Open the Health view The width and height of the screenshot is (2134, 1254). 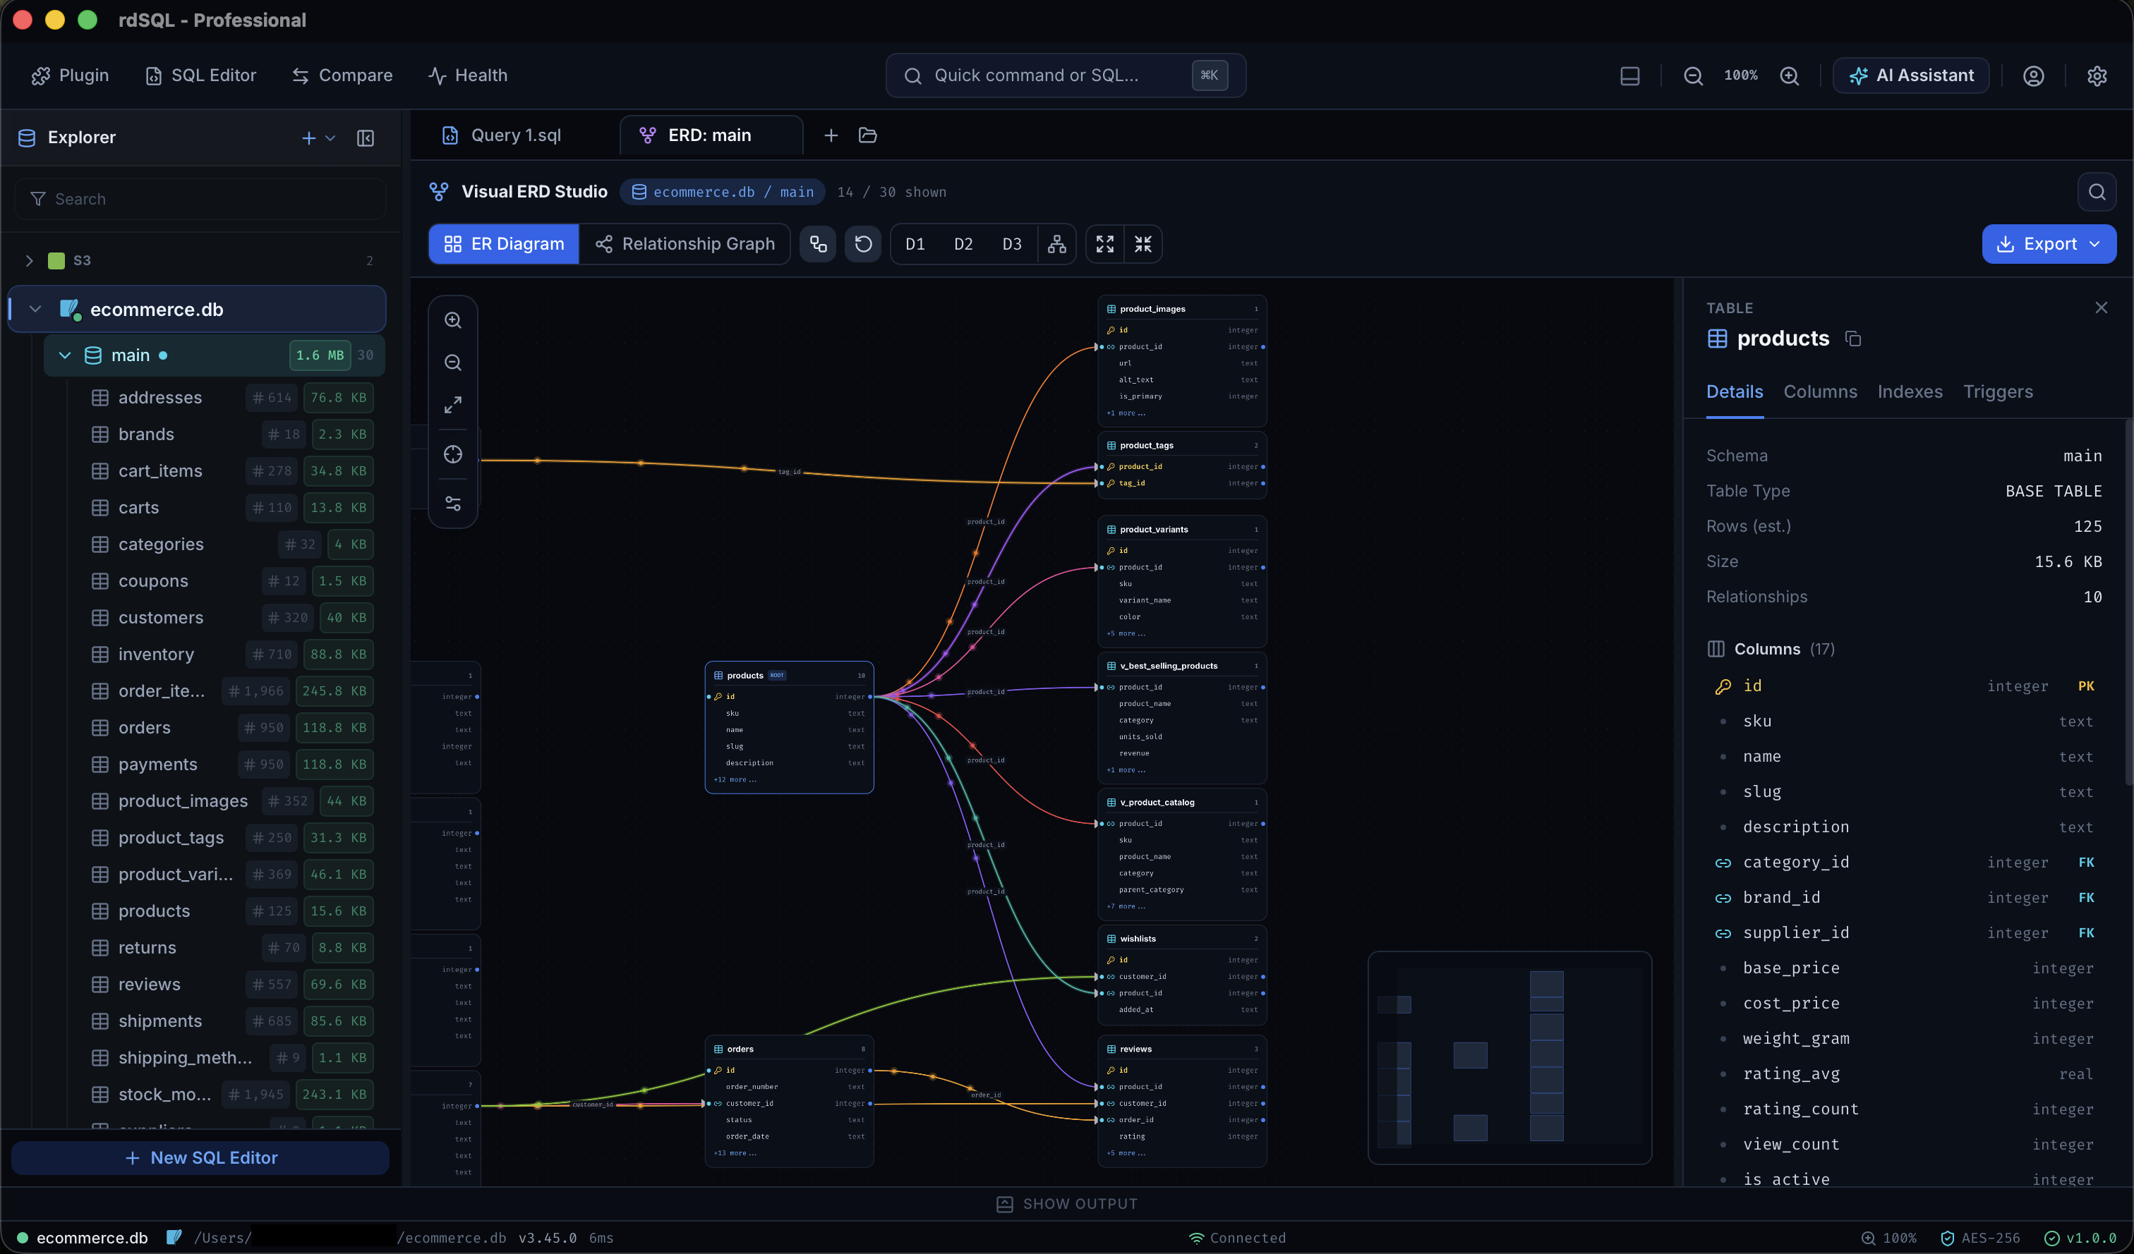coord(467,75)
